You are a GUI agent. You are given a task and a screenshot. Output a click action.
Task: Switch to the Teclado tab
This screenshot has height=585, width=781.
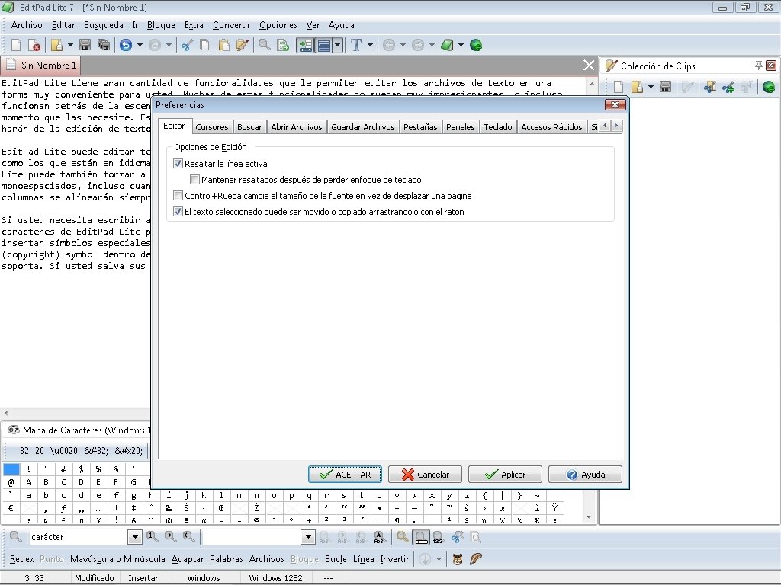coord(498,127)
